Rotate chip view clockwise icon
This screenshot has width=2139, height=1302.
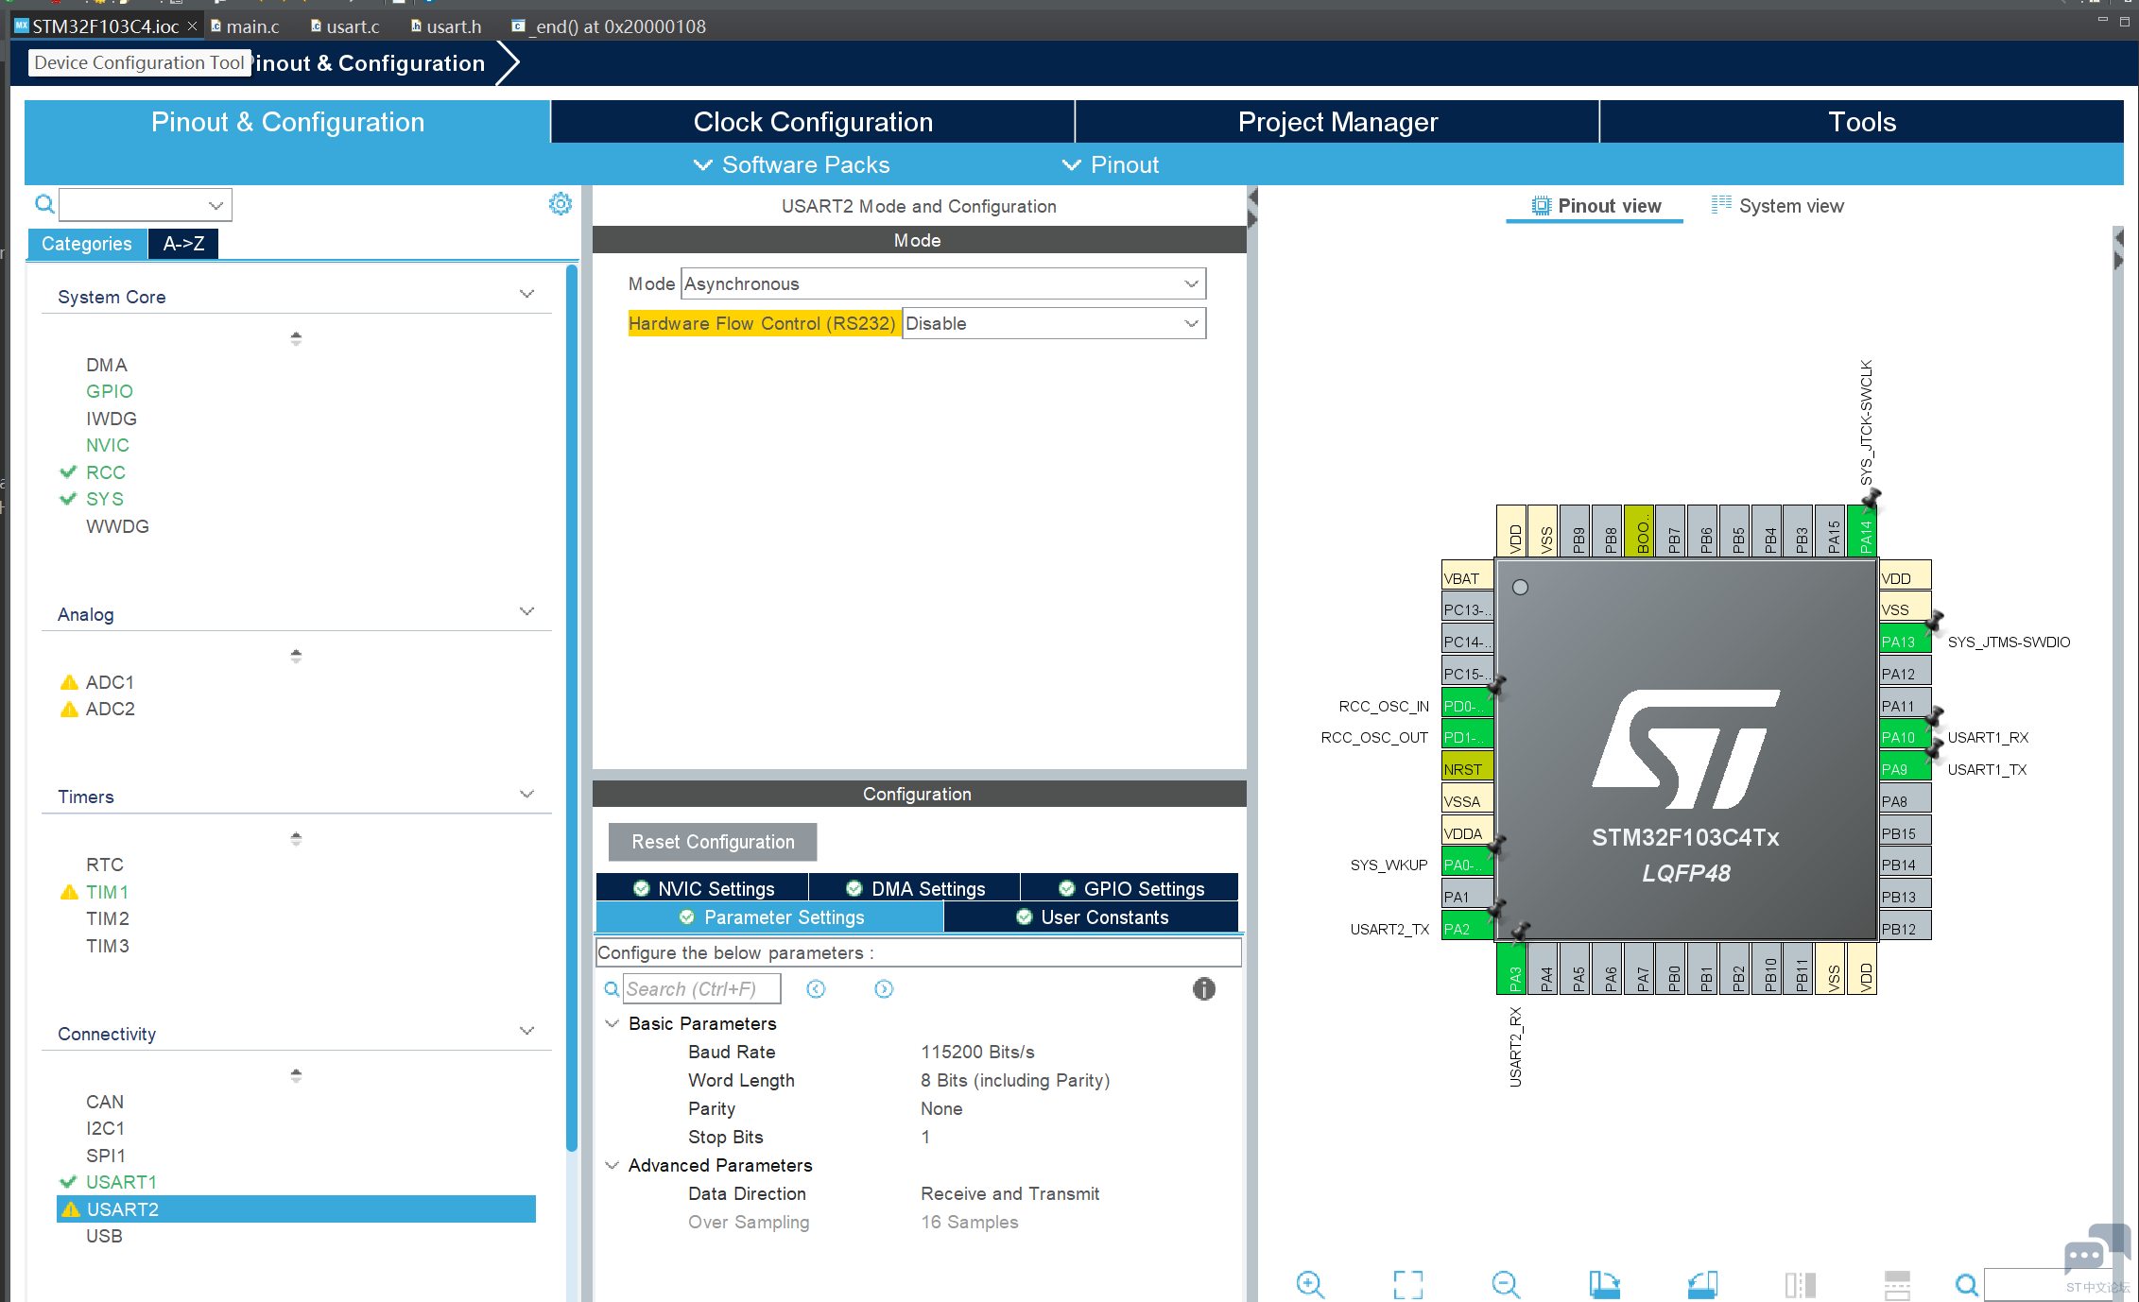click(x=1604, y=1284)
